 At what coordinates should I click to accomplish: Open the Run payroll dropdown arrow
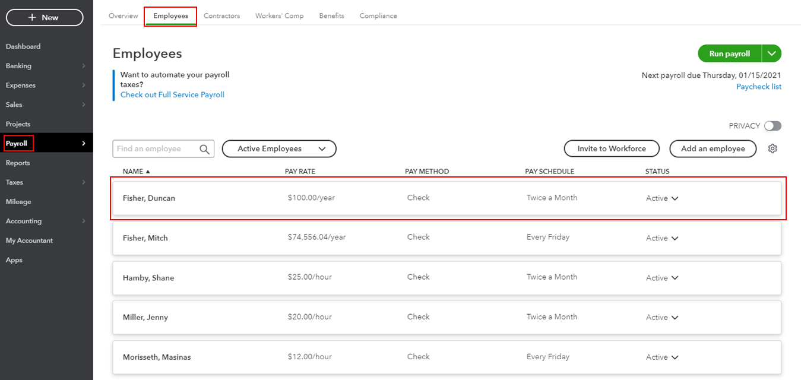click(771, 53)
